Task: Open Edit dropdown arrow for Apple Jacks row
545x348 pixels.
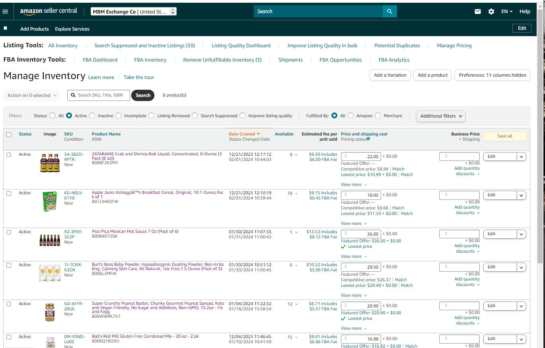Action: point(522,195)
